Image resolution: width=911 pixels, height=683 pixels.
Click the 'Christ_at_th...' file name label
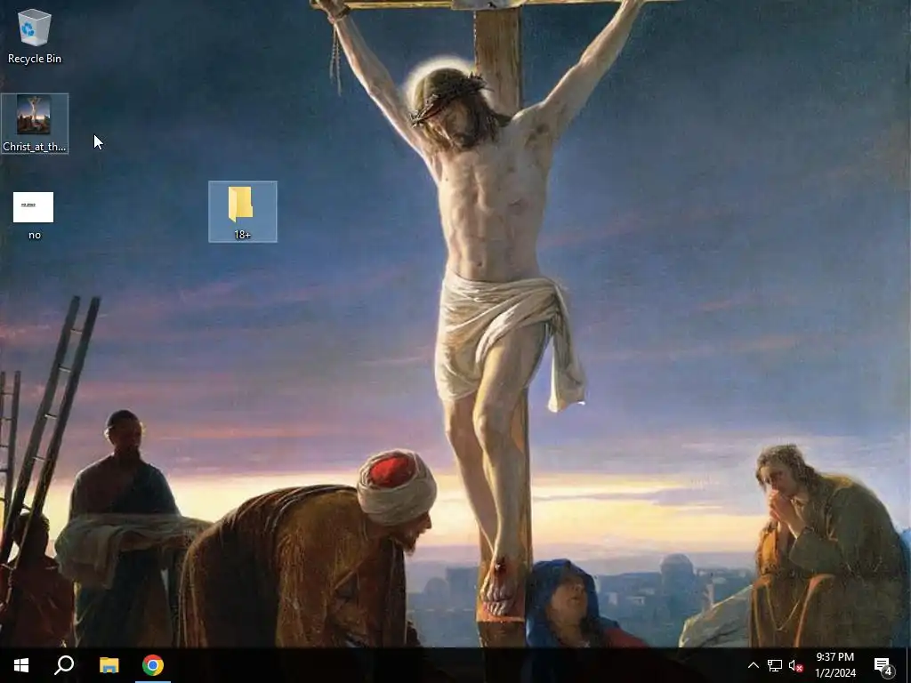(x=35, y=147)
